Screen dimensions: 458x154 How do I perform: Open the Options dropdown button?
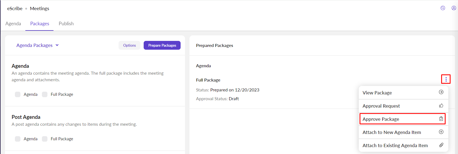point(129,45)
